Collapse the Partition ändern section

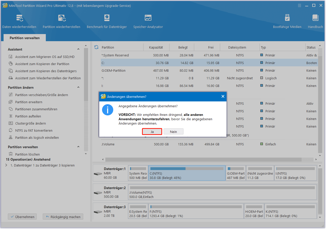pyautogui.click(x=78, y=87)
